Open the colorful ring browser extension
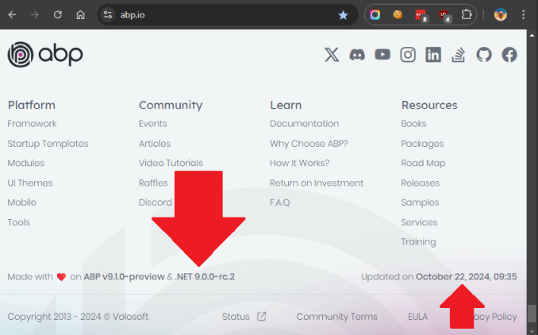The height and width of the screenshot is (335, 538). [375, 15]
